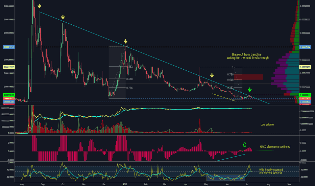315x186 pixels.
Task: Click the 0.618 level of the December–January Fibonacci
Action: pos(129,79)
